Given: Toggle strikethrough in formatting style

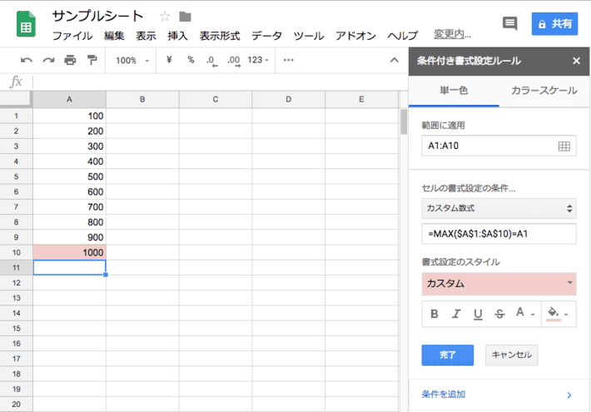Looking at the screenshot, I should coord(499,314).
